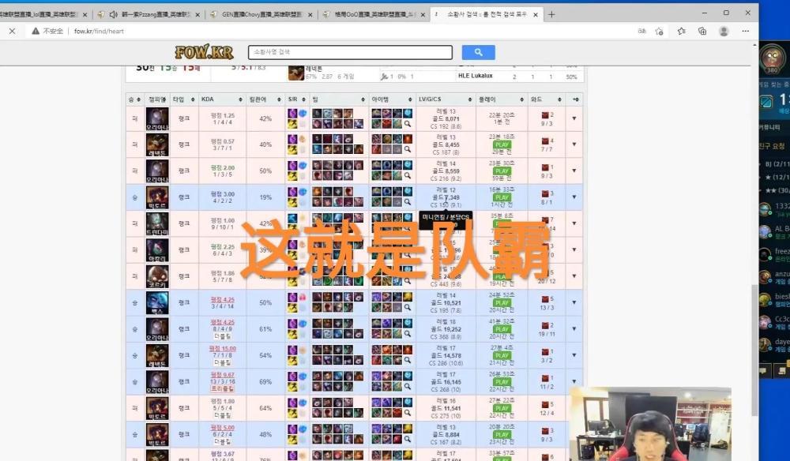Click the 평점 9.67 KDA rating link

(x=222, y=375)
